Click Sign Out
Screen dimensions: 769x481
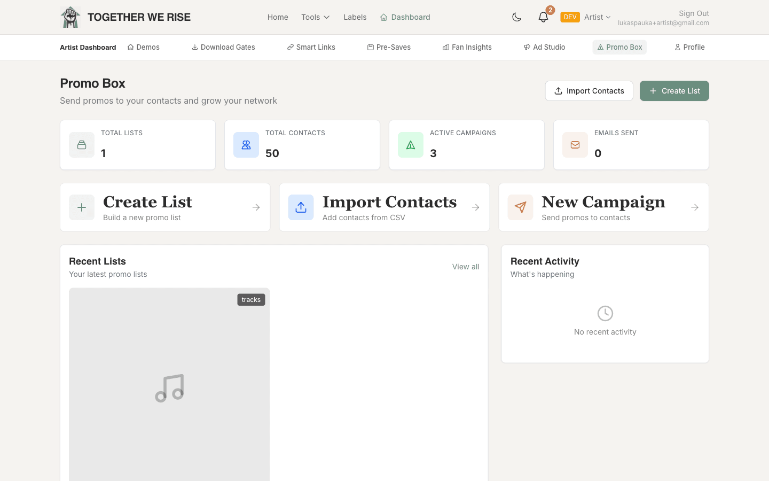[694, 13]
